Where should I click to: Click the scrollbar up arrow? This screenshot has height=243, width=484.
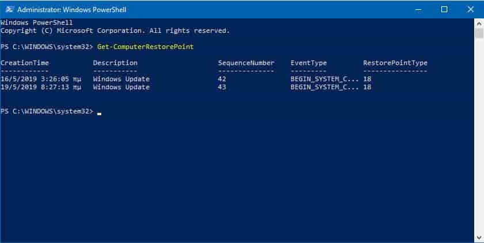point(479,23)
